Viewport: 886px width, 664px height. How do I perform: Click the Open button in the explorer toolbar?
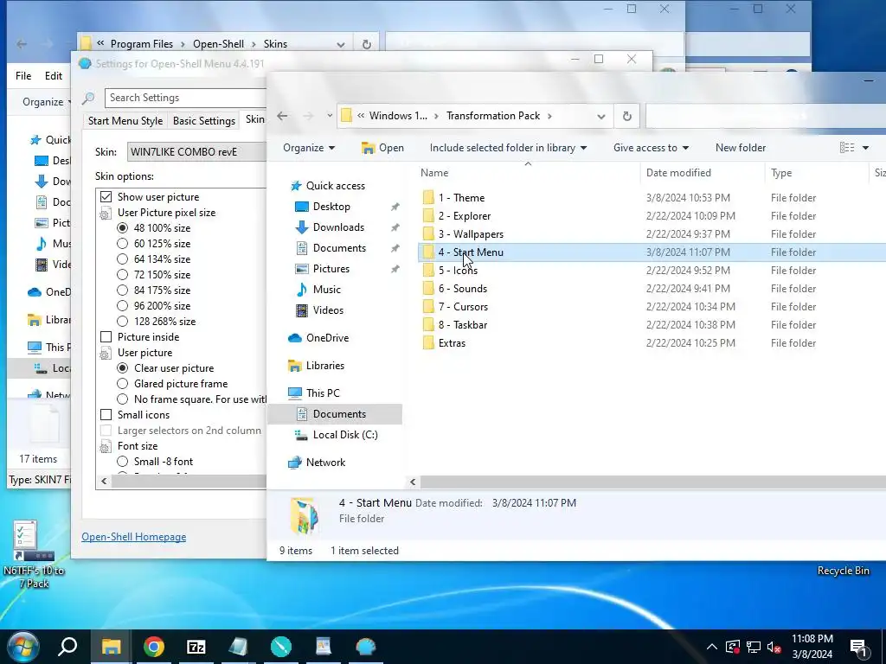tap(382, 148)
